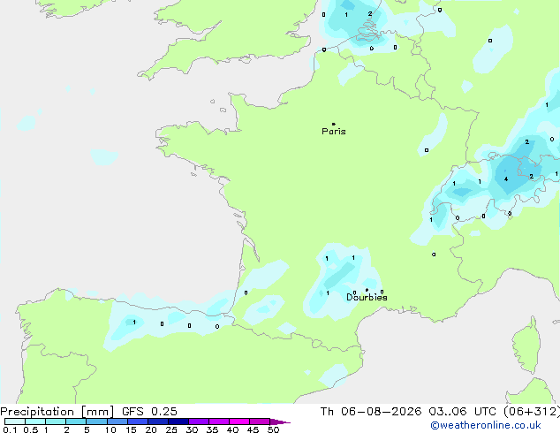Screen dimensions: 560x433
Task: Click the black dot marking Paris
Action: (334, 124)
